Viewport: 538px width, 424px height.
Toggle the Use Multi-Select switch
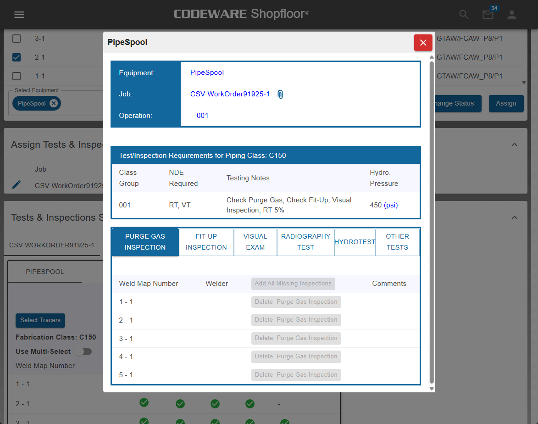pos(83,351)
